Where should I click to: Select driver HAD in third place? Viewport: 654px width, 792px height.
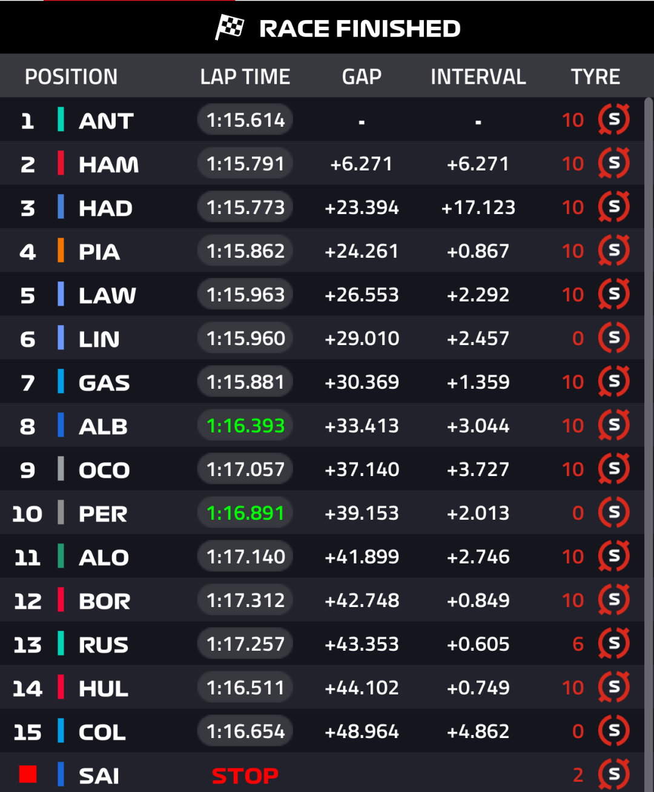pos(105,208)
